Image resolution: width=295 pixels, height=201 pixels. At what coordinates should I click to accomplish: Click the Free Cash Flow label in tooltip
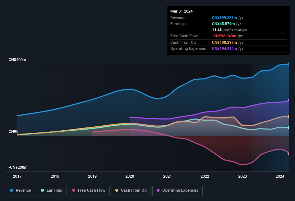[x=184, y=36]
